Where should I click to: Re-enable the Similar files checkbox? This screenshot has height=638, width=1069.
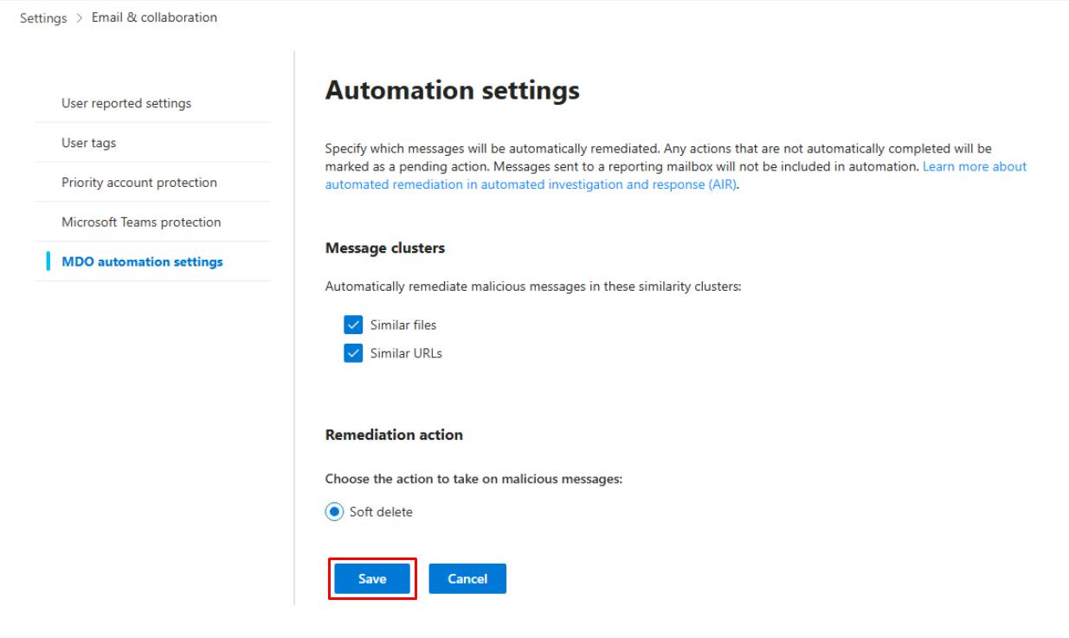pyautogui.click(x=351, y=325)
